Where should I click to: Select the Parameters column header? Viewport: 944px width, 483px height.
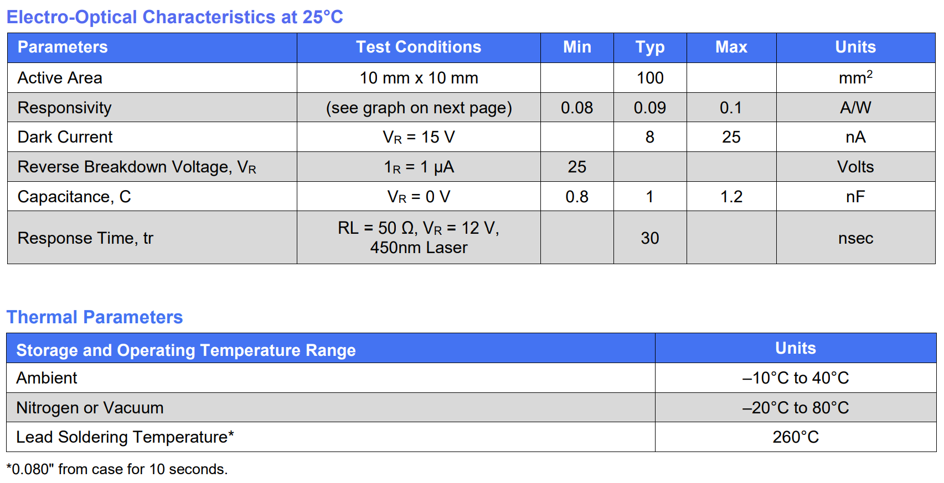pyautogui.click(x=63, y=48)
